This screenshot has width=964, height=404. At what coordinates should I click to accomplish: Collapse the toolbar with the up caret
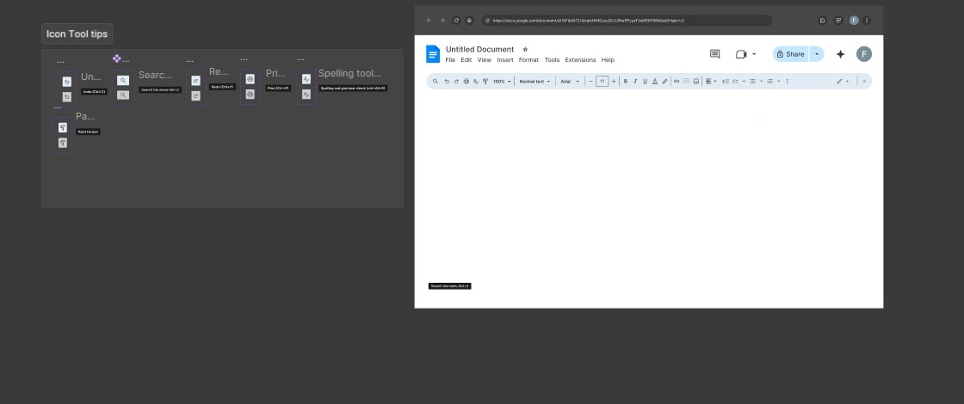pos(864,81)
